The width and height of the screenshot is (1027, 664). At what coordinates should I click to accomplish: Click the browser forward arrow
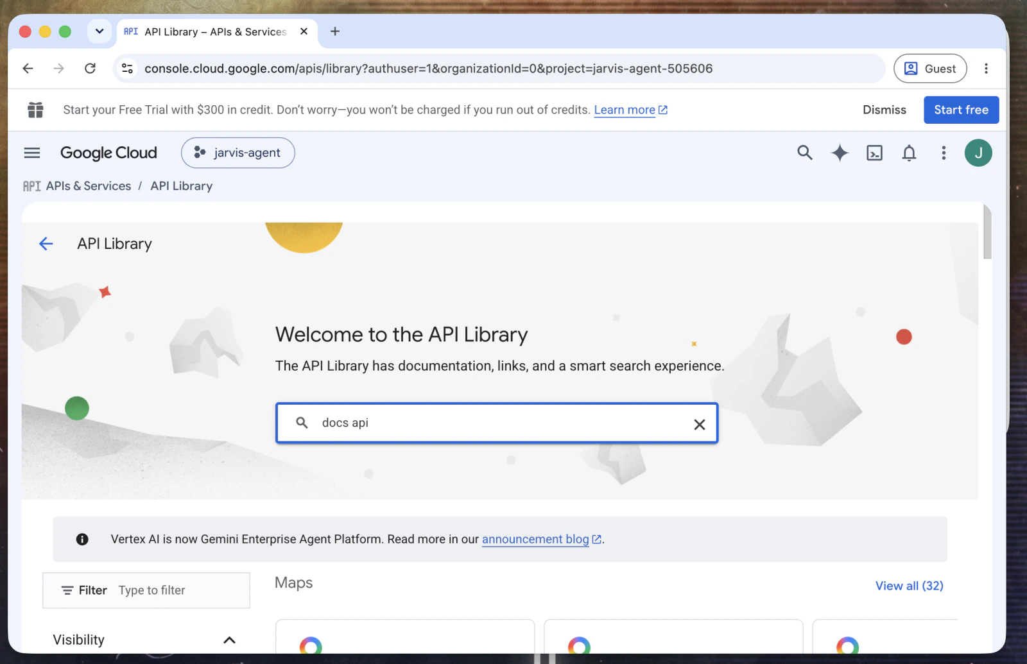click(58, 69)
